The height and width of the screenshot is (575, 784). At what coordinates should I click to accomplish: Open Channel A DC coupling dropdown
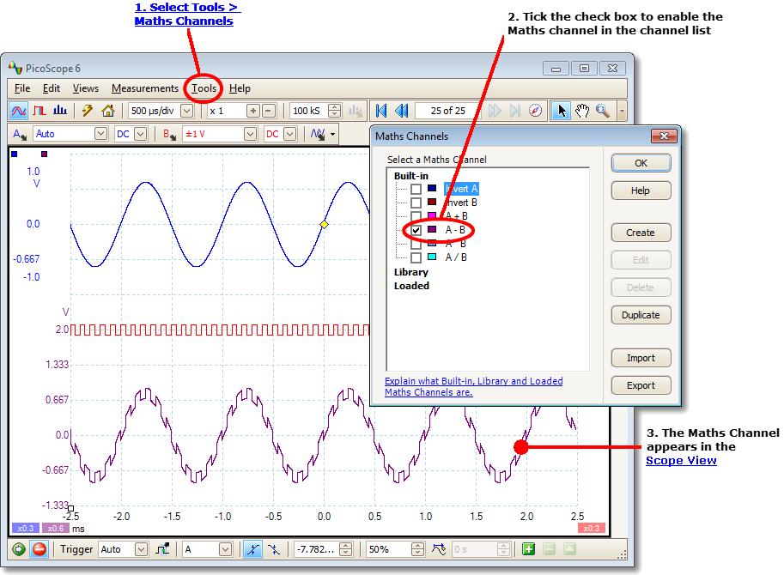(141, 134)
